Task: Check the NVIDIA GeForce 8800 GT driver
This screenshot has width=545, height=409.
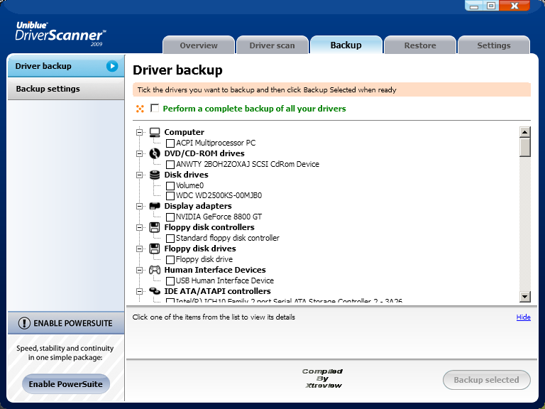Action: click(170, 217)
